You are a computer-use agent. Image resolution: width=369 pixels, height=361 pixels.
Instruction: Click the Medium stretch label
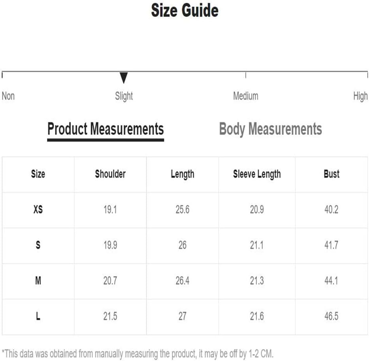pos(246,96)
